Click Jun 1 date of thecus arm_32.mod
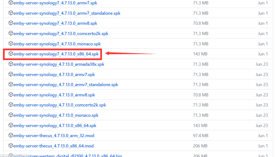 263,136
